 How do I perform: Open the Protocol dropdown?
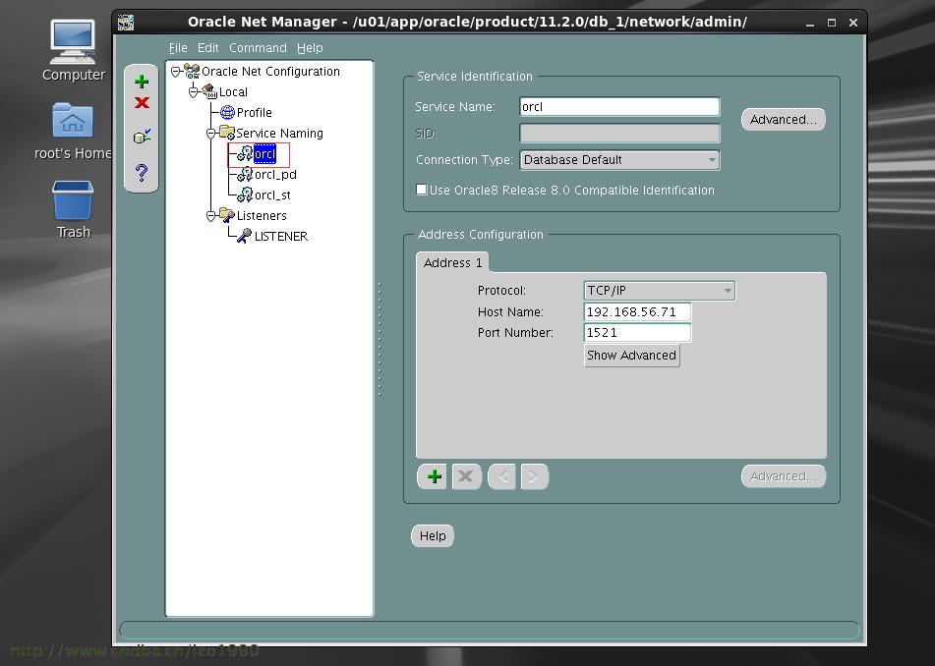click(x=659, y=291)
